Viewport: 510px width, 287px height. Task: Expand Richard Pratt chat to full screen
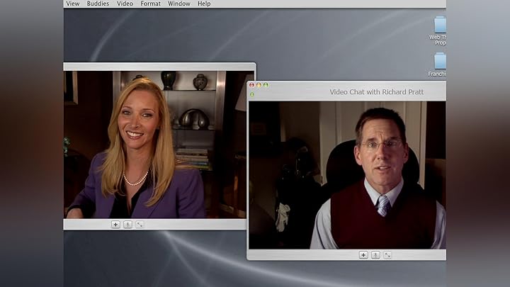coord(387,255)
